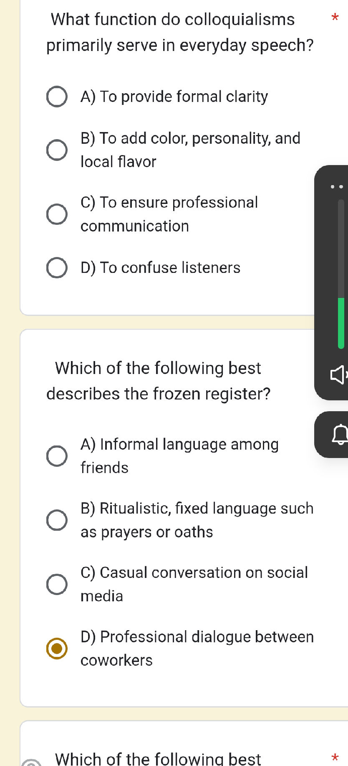This screenshot has width=348, height=766.
Task: Reselect D) Professional dialogue between coworkers
Action: click(x=57, y=649)
